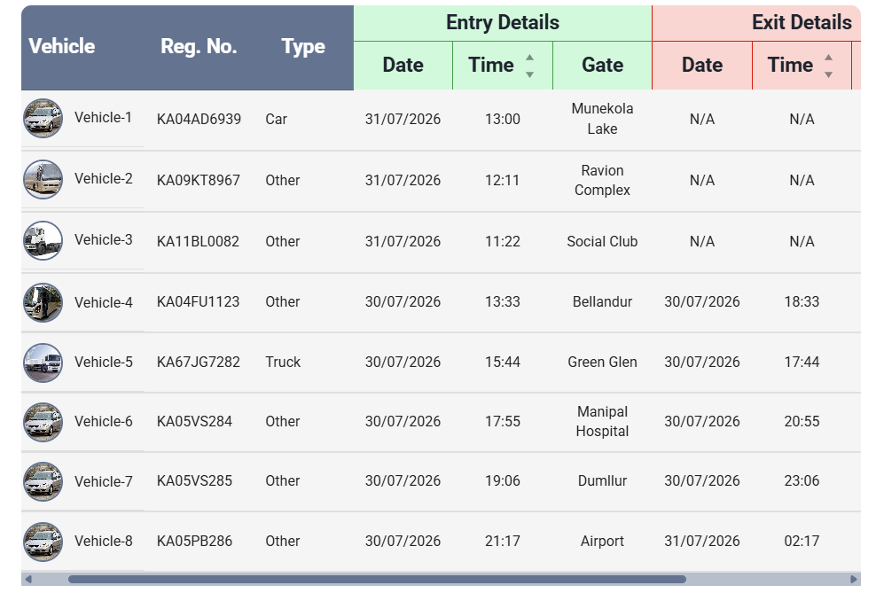Click horizontal scrollbar right arrow
Image resolution: width=876 pixels, height=593 pixels.
point(854,579)
